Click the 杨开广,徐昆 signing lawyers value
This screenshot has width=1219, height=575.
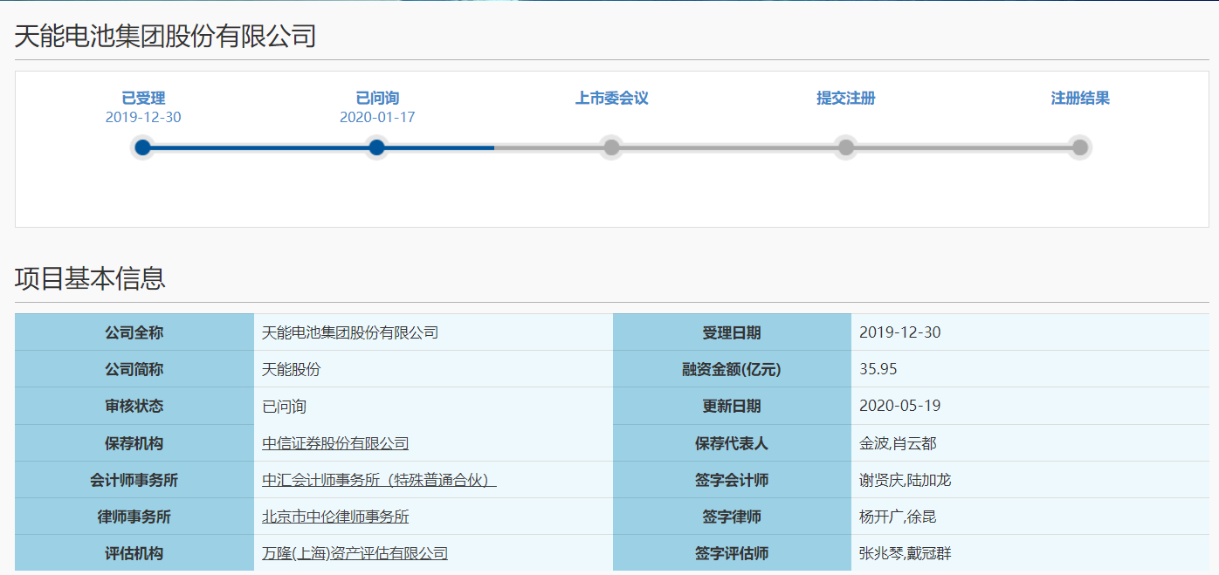pyautogui.click(x=898, y=517)
